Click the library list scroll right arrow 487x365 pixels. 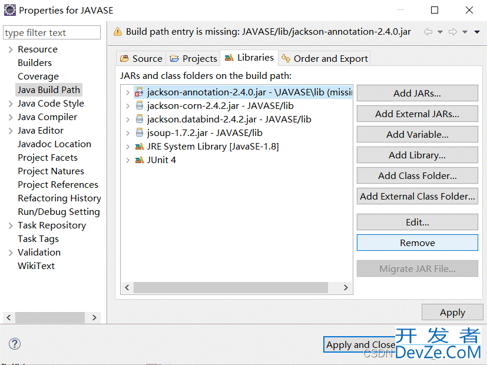pos(346,287)
